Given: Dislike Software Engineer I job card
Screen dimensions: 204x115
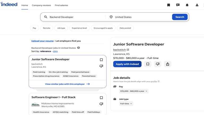Looking at the screenshot, I should (101, 104).
